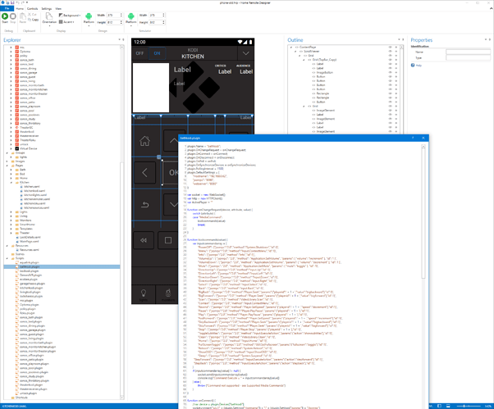Viewport: 494px width, 409px height.
Task: Select the rewind button on the phone canvas
Action: (144, 240)
